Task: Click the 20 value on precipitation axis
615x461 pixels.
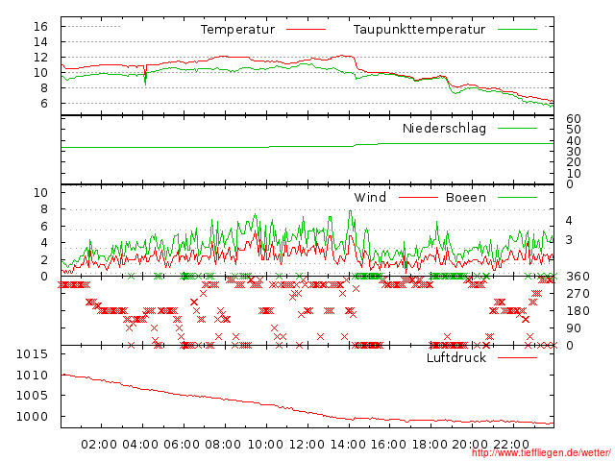Action: (x=574, y=162)
